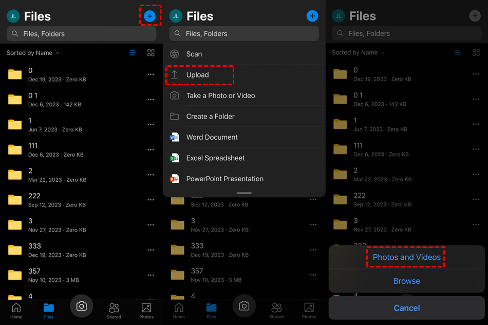Open JL account avatar in left screen

coord(13,16)
